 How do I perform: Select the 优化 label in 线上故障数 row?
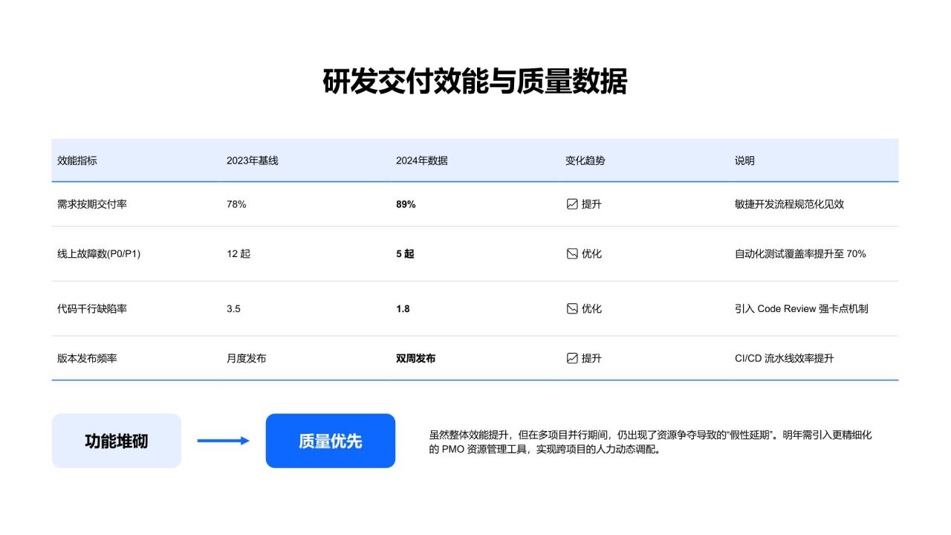point(591,254)
